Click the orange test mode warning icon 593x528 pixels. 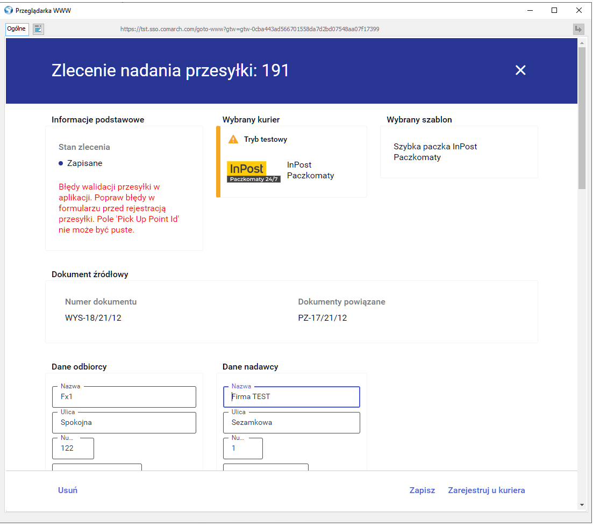(233, 140)
